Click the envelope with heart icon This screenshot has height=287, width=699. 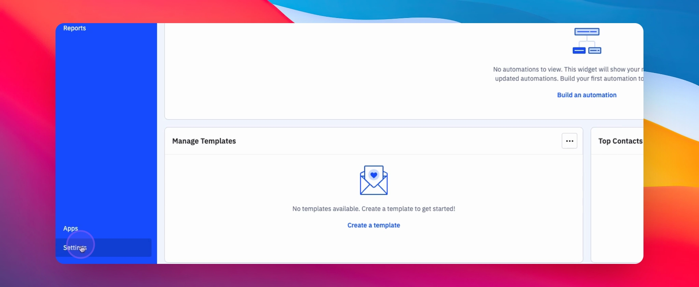[x=374, y=180]
